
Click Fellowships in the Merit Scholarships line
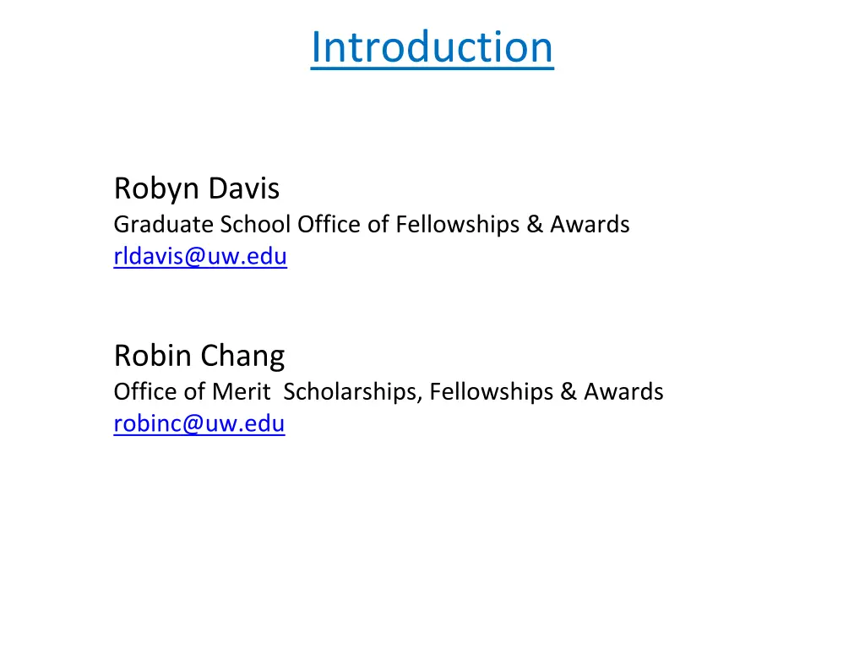point(492,392)
